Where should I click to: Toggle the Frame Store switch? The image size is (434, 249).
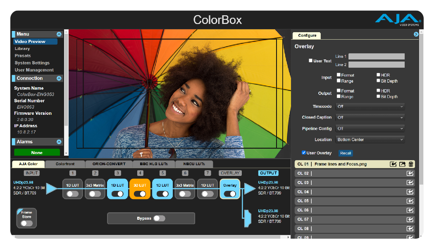coord(26,223)
